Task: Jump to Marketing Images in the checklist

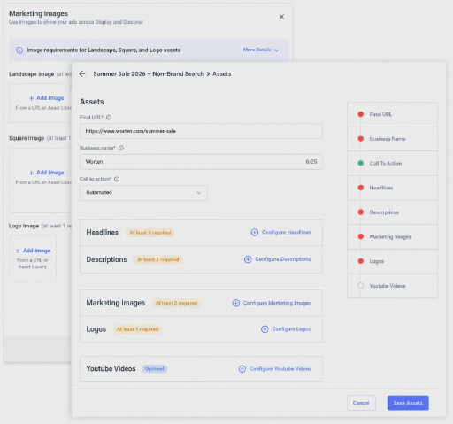Action: point(392,237)
